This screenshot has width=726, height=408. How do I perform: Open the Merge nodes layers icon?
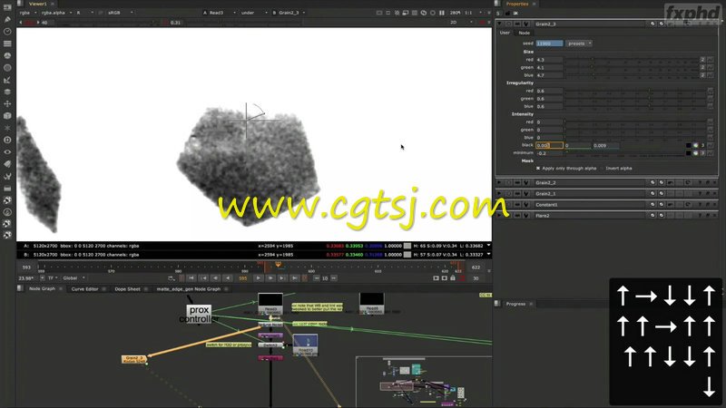[7, 92]
